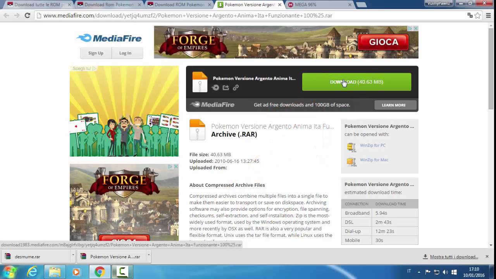The image size is (496, 279).
Task: Reload the current page
Action: pos(27,15)
